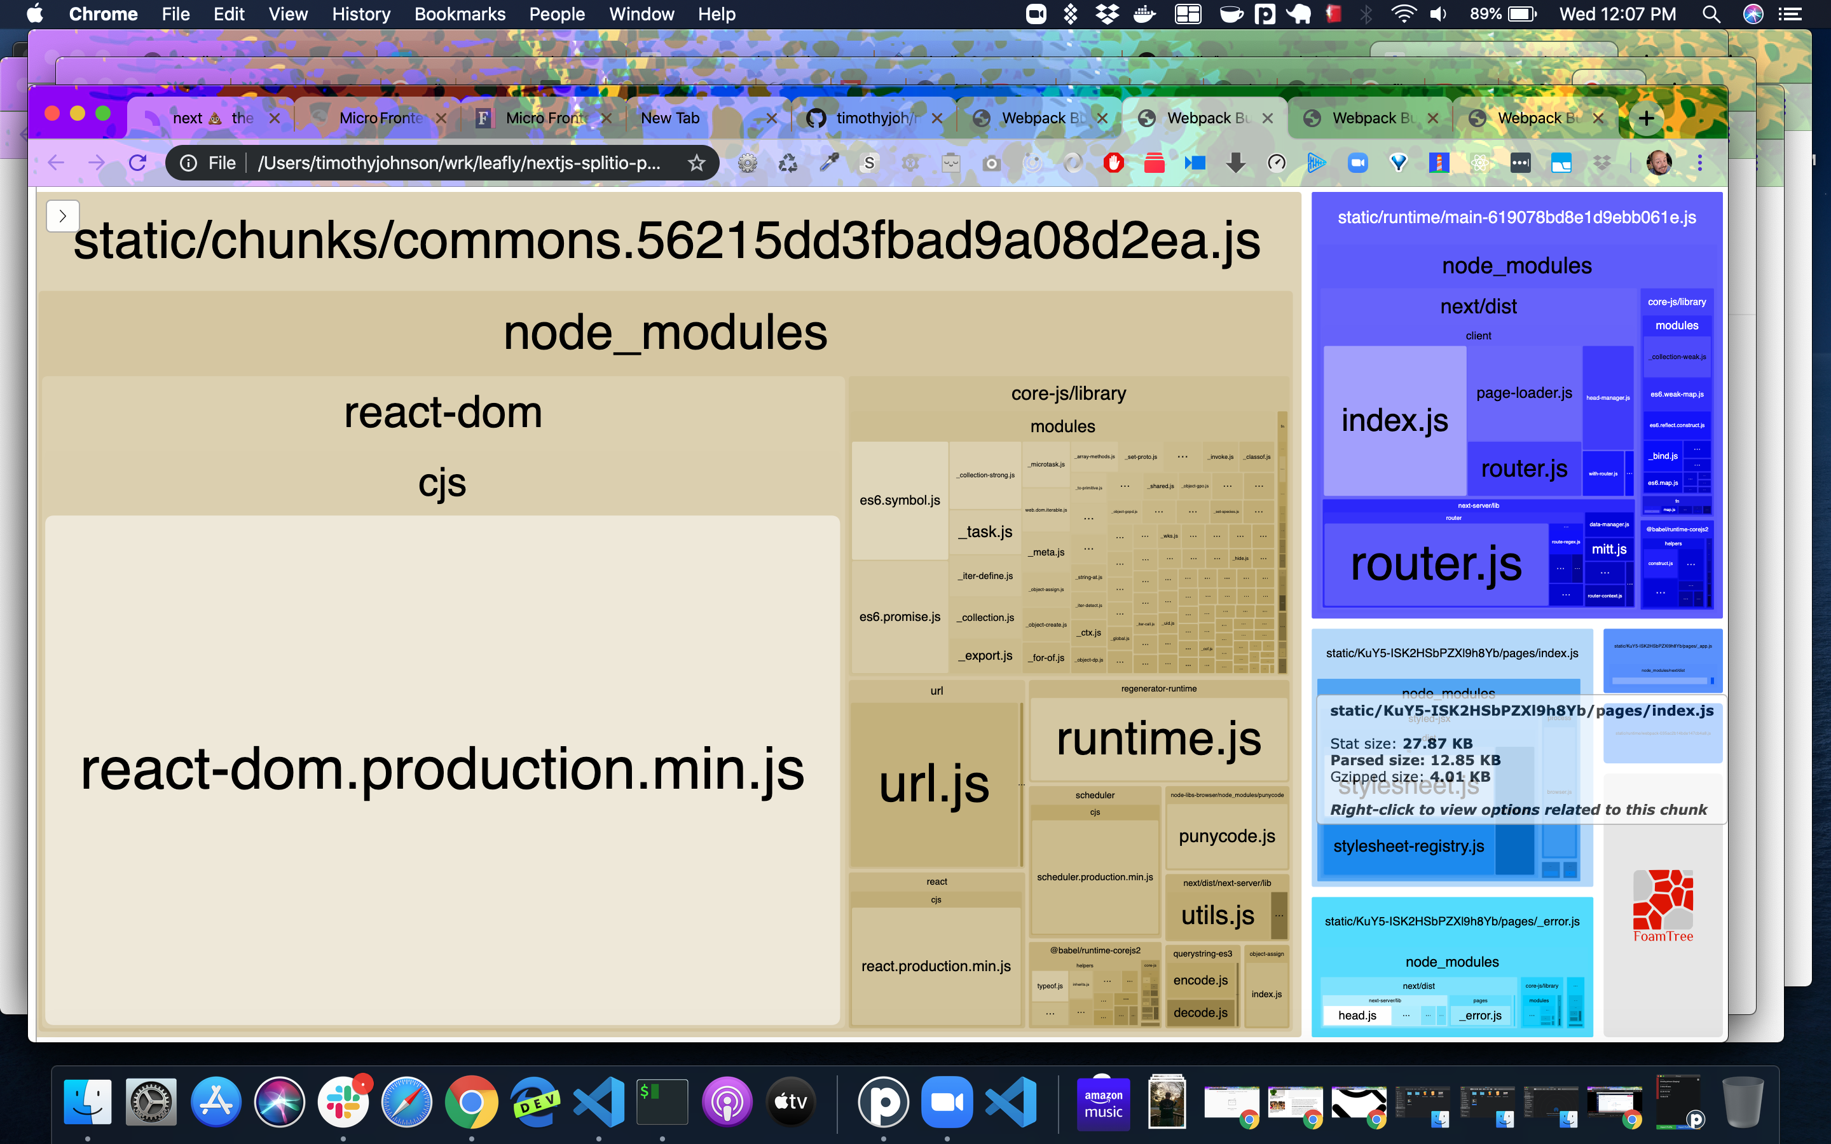
Task: Click the camera screenshot extension icon
Action: pyautogui.click(x=991, y=163)
